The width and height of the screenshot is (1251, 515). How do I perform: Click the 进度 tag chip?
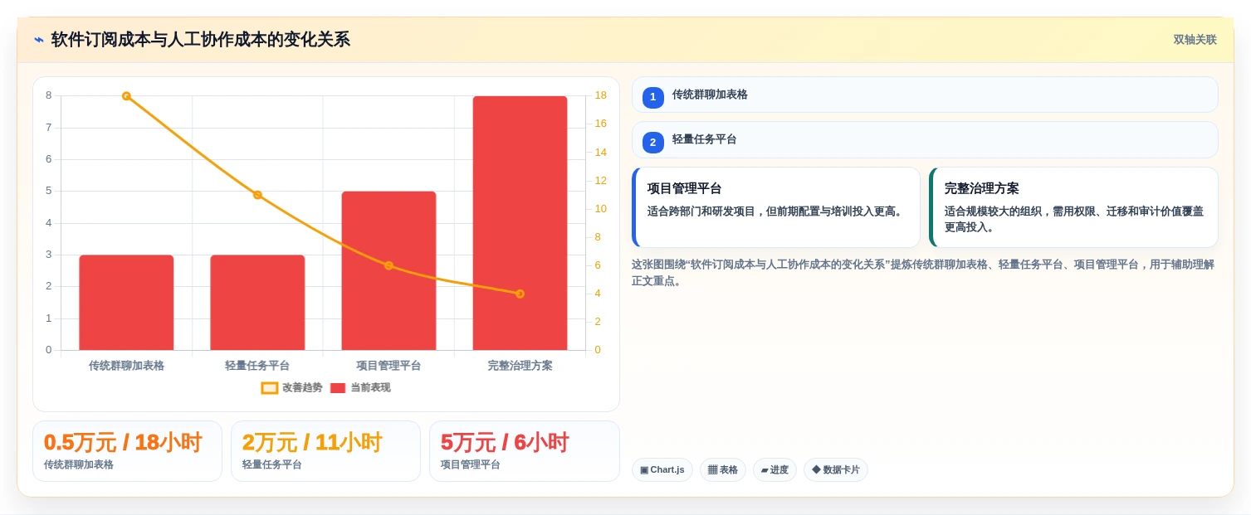775,470
